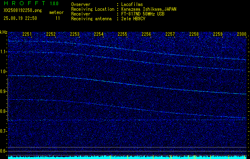Select location text Kanazawa Ishikawa,JAPAN
Screen dimensions: 250x159
click(149, 9)
